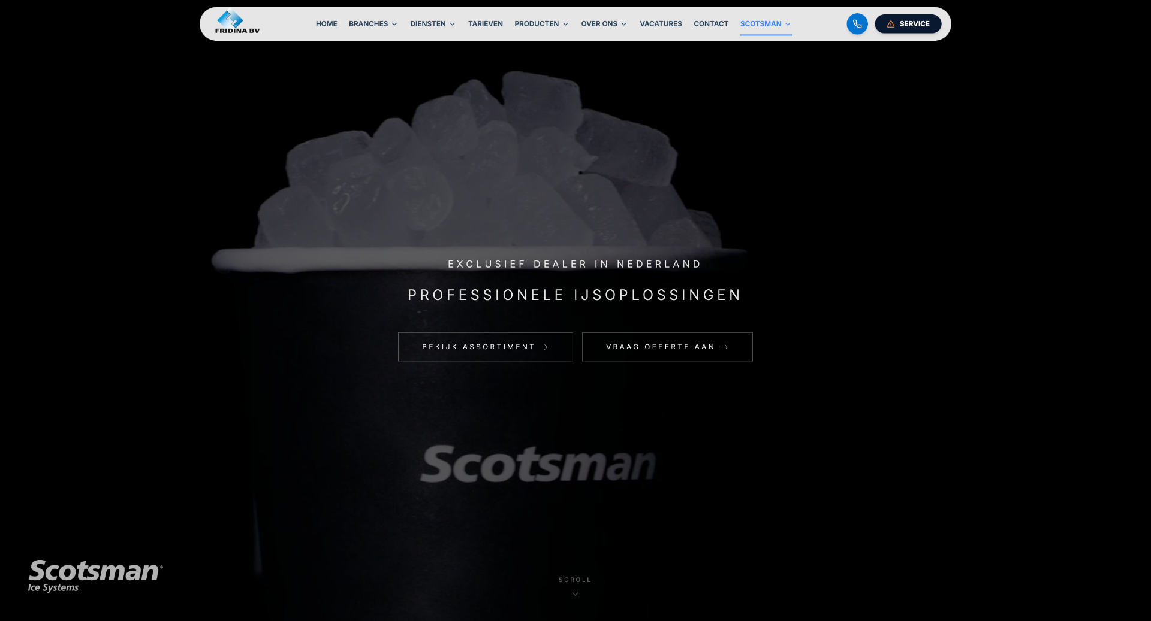Expand the Scotsman dropdown menu
Image resolution: width=1151 pixels, height=621 pixels.
(x=766, y=24)
